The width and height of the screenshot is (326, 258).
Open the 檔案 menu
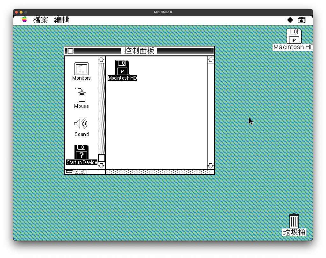[40, 20]
